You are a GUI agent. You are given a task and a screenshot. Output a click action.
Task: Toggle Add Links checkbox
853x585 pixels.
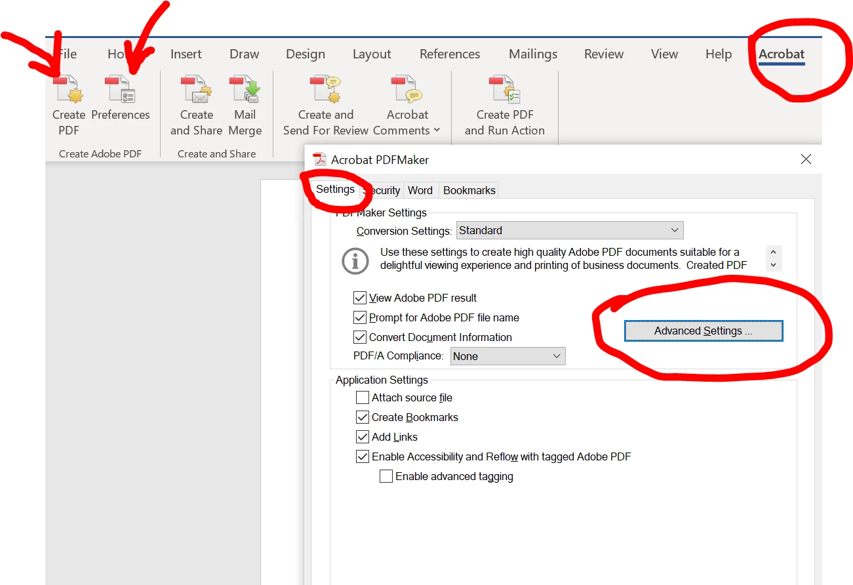tap(363, 437)
